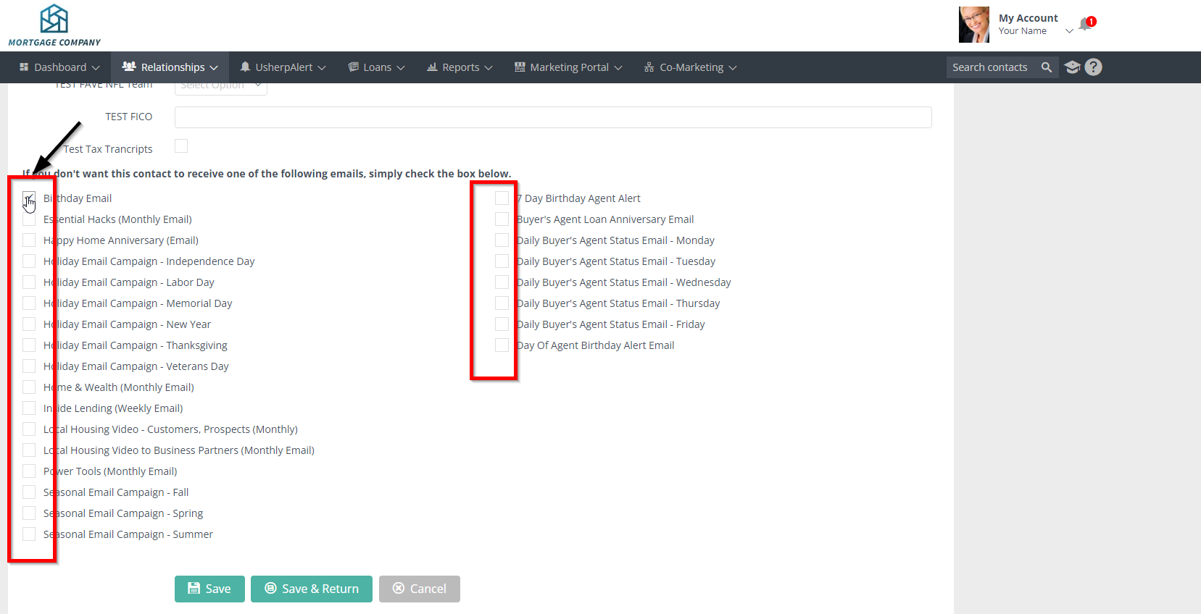The width and height of the screenshot is (1201, 614).
Task: Expand the Reports menu
Action: tap(460, 67)
